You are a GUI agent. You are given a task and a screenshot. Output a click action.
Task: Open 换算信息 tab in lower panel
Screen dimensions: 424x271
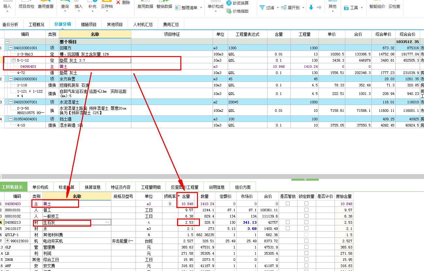coord(92,187)
